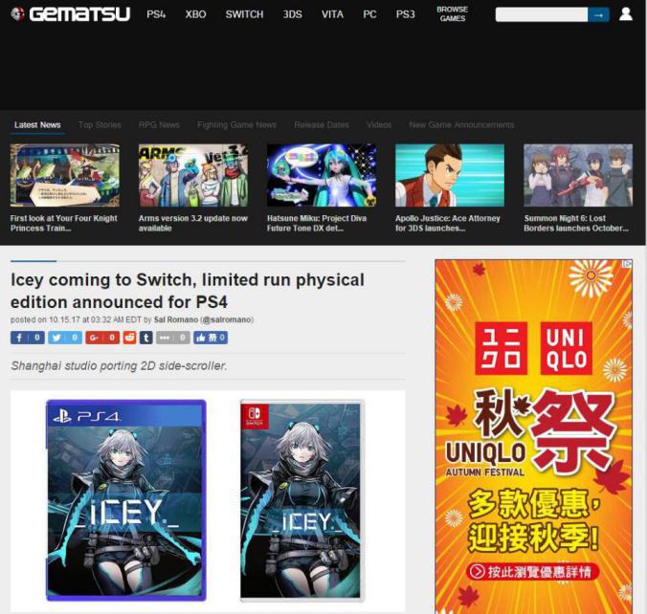This screenshot has height=614, width=647.
Task: Open Arms version 3.2 thumbnail
Action: tap(193, 175)
